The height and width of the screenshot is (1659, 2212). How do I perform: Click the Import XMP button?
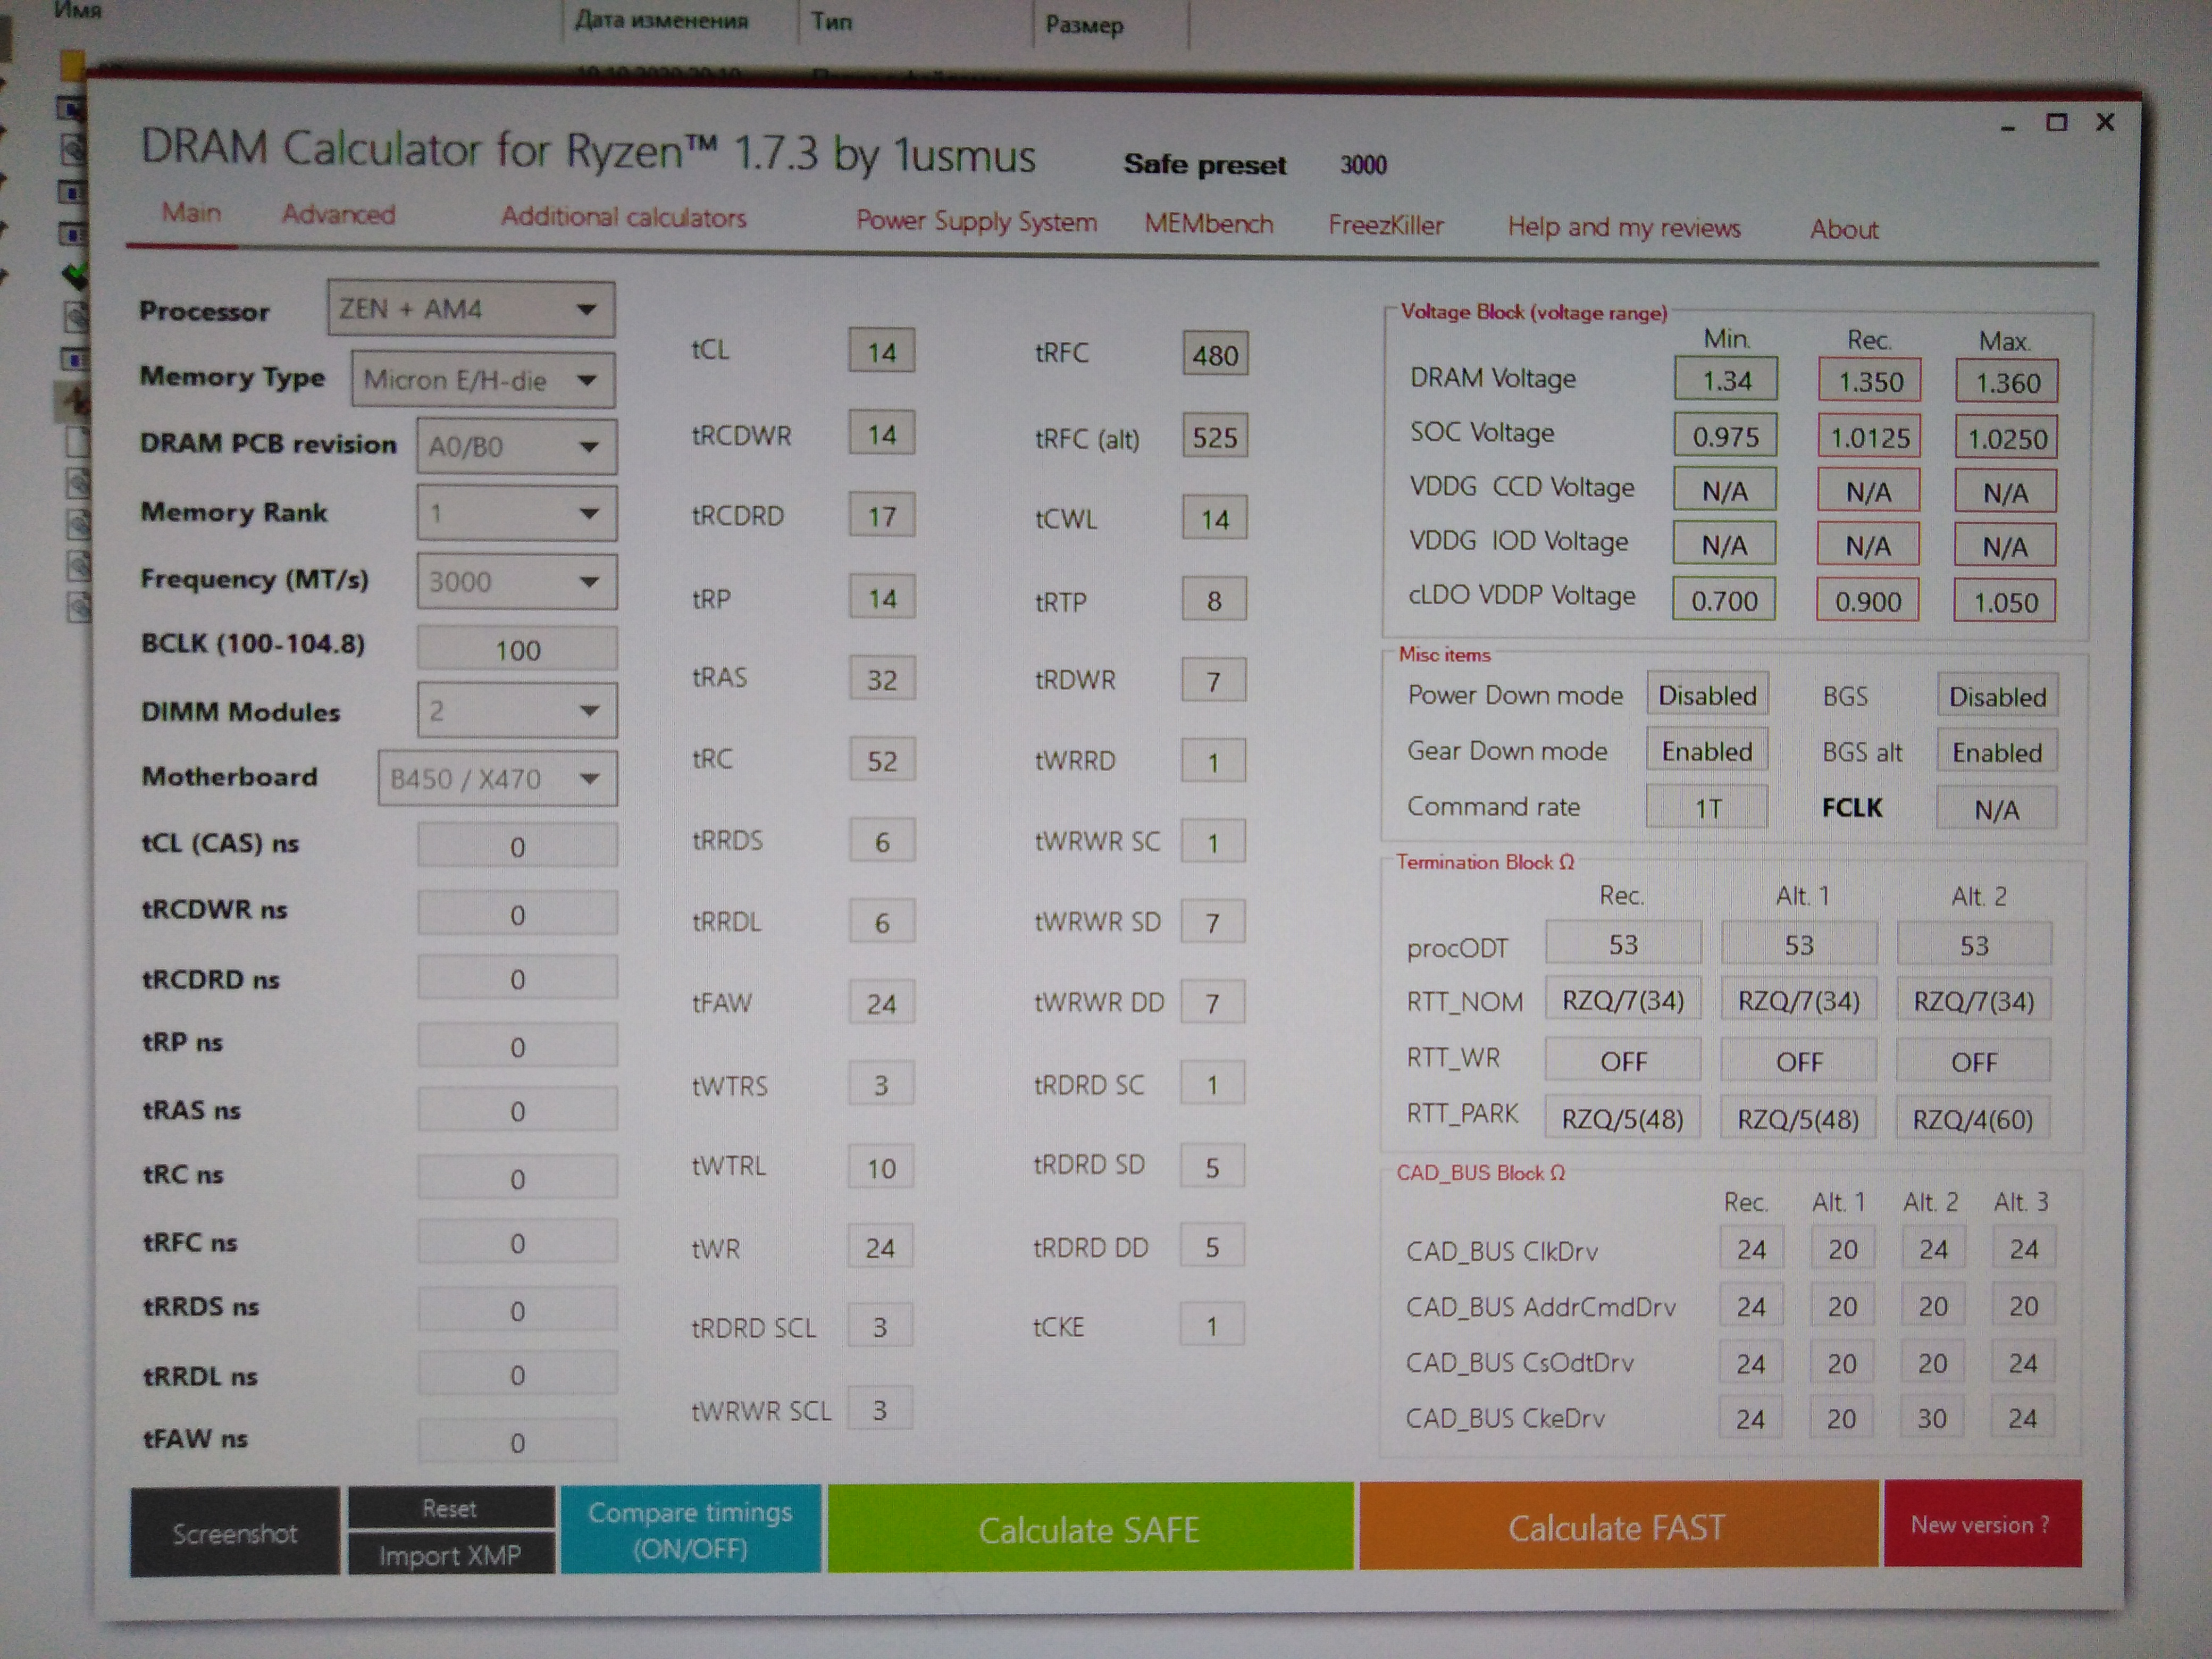click(450, 1555)
